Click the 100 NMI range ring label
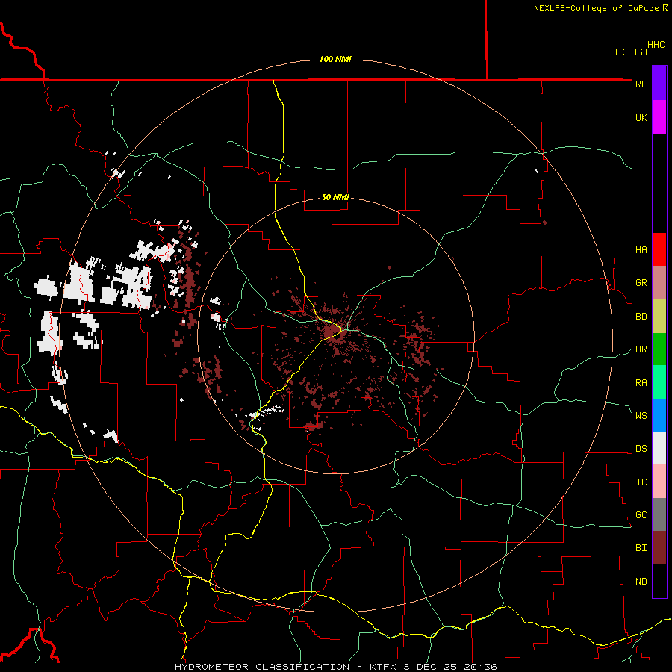672x672 pixels. tap(335, 59)
